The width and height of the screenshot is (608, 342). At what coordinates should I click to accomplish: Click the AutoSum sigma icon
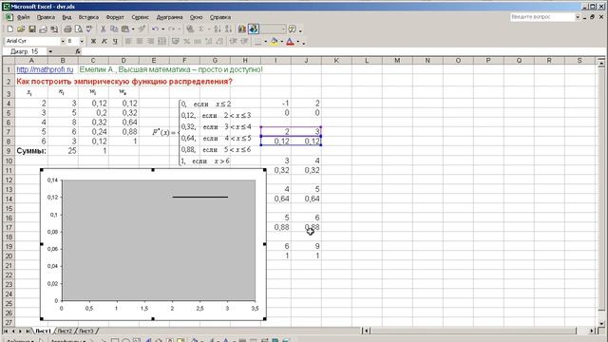[201, 29]
